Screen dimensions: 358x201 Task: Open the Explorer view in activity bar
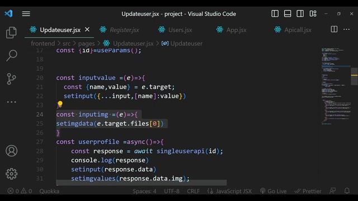click(11, 32)
